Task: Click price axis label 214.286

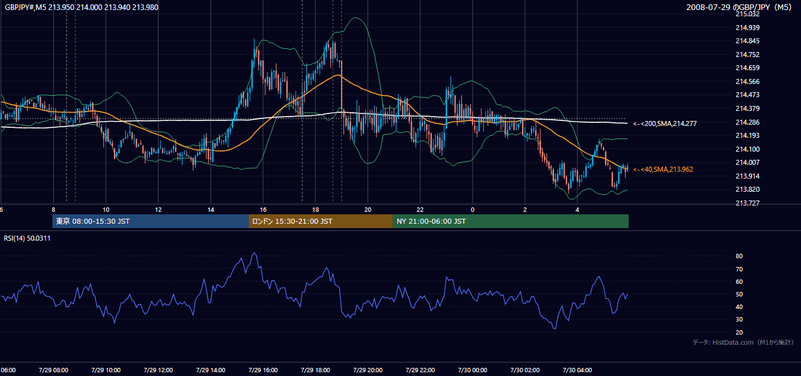Action: pyautogui.click(x=748, y=122)
